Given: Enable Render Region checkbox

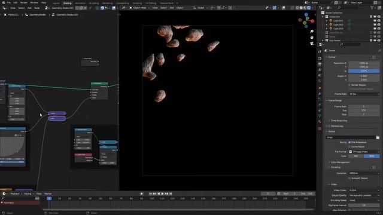Looking at the screenshot, I should (x=349, y=85).
